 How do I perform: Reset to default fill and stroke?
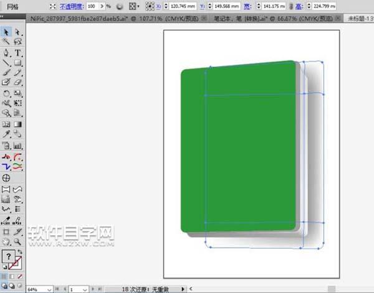tap(4, 267)
